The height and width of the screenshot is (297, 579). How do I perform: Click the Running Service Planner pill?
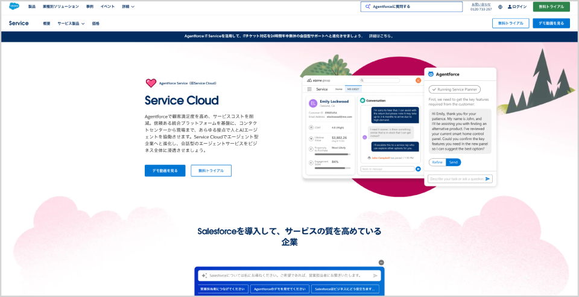coord(455,89)
